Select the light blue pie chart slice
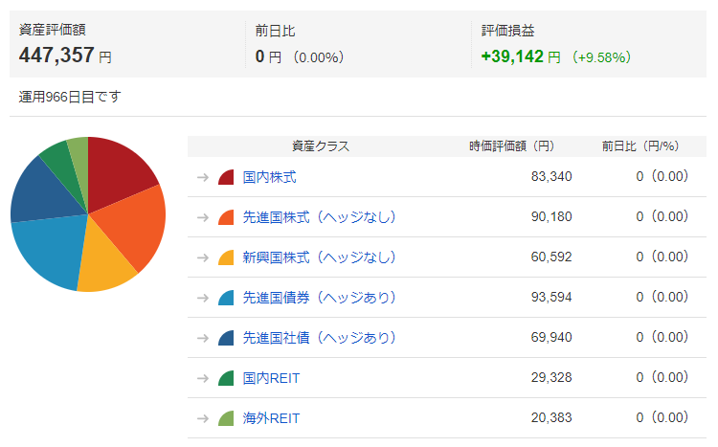Screen dimensions: 718x447 pyautogui.click(x=51, y=252)
